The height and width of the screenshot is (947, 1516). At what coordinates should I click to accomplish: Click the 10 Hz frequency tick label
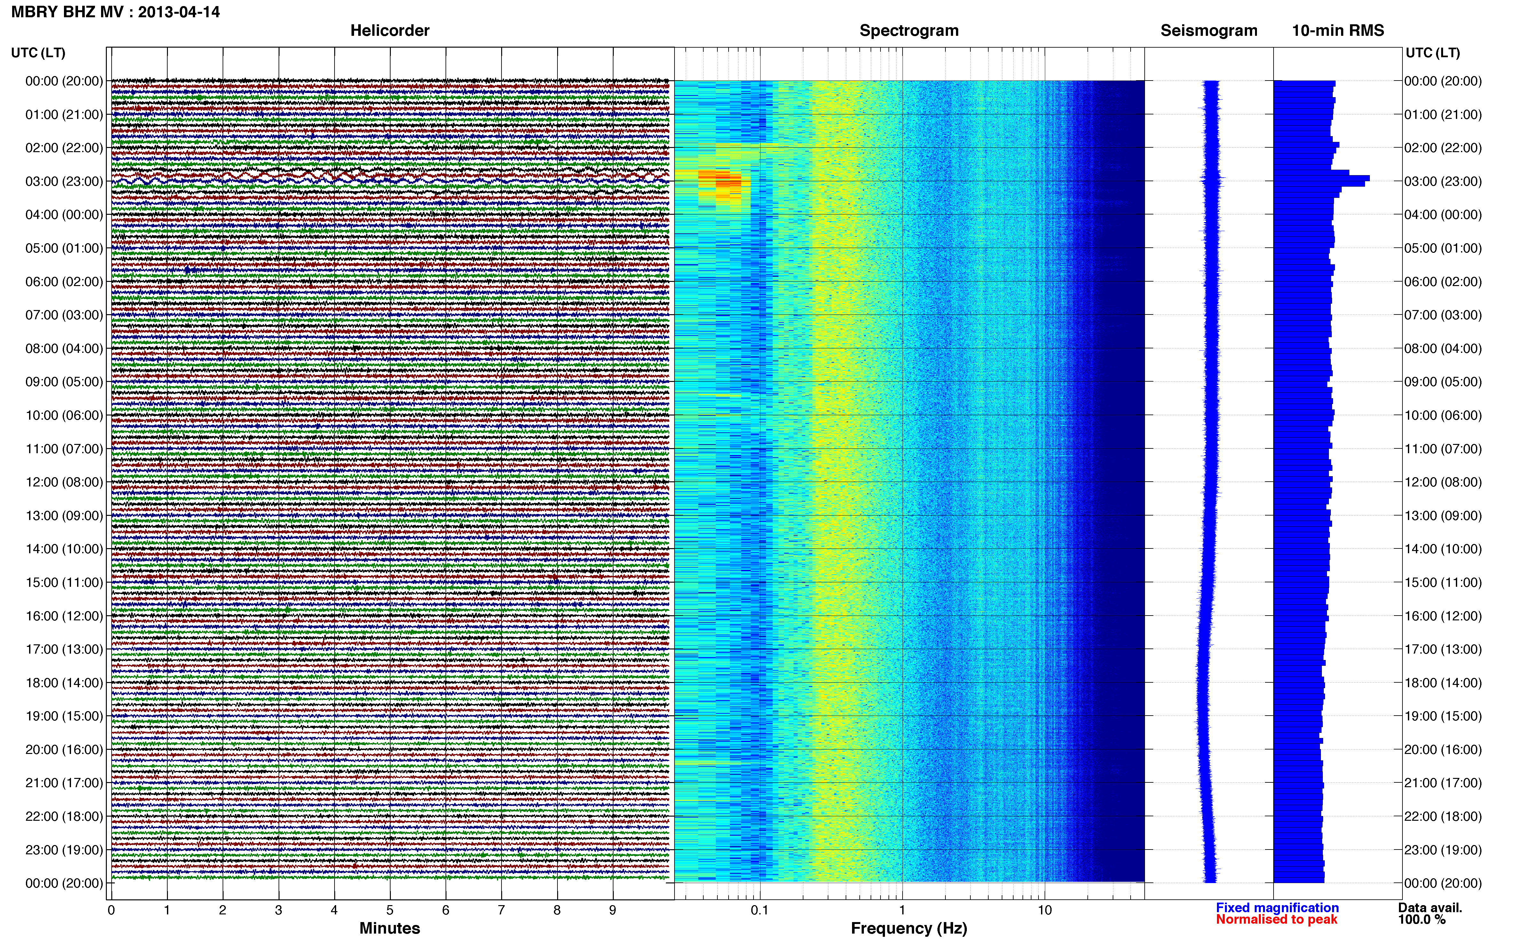pyautogui.click(x=1045, y=910)
